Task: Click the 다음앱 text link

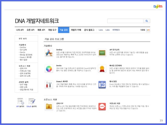Action: pyautogui.click(x=143, y=30)
